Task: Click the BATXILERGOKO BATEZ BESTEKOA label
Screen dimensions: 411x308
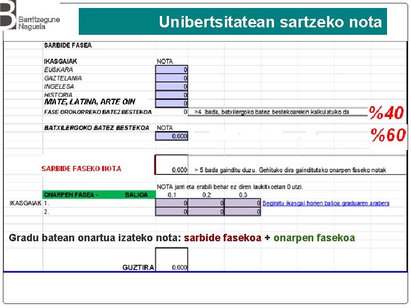Action: click(x=96, y=128)
